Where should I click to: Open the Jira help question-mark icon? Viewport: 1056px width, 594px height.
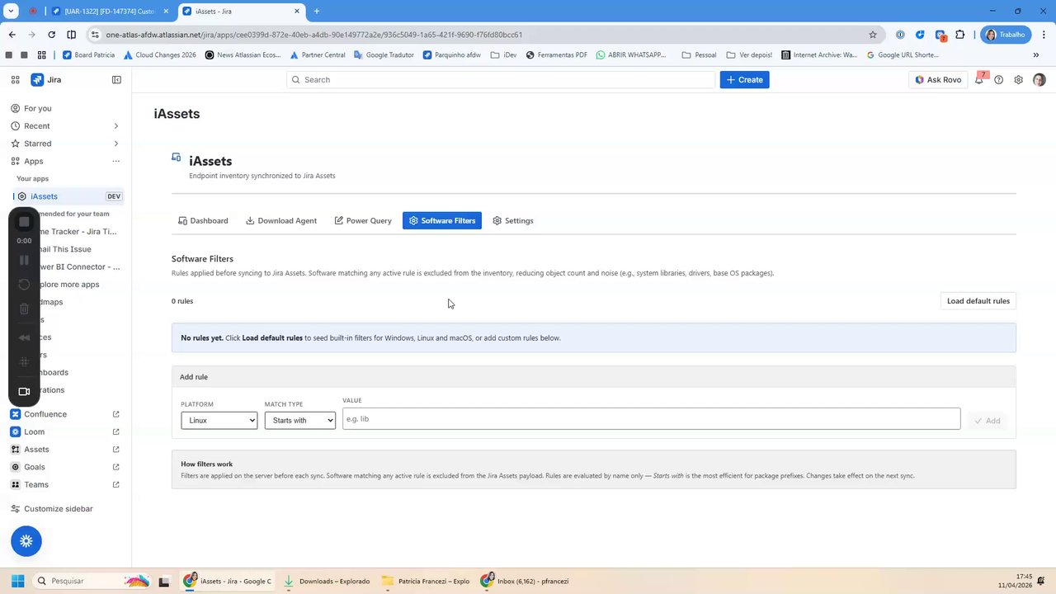(998, 80)
